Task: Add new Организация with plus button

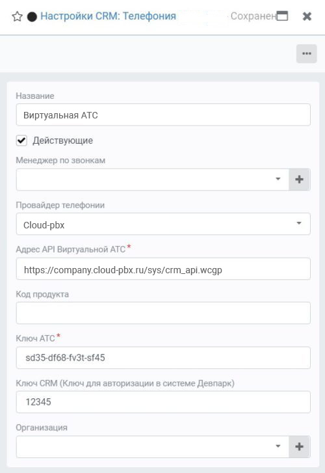Action: (x=299, y=446)
